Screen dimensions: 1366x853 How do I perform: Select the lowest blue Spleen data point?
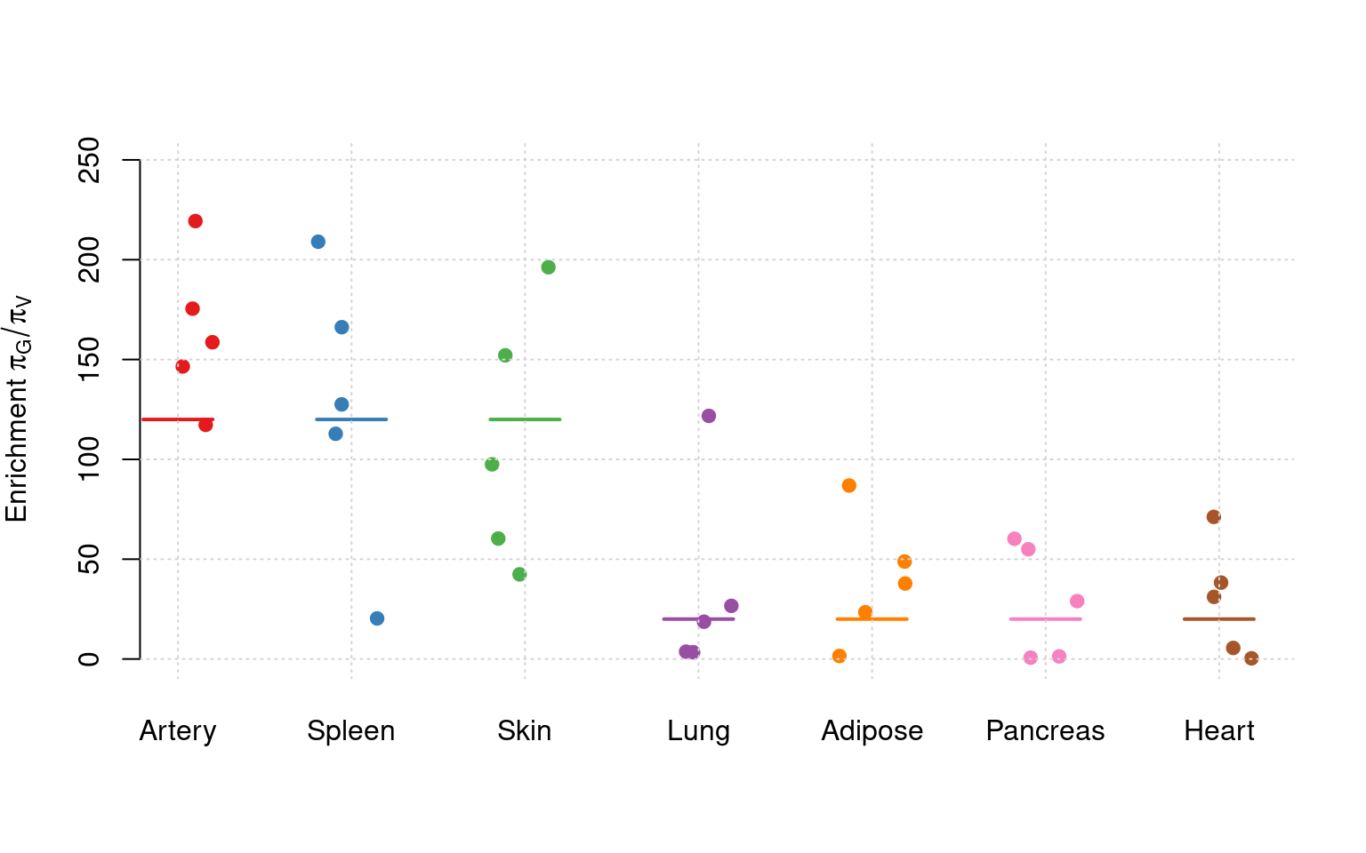click(377, 618)
